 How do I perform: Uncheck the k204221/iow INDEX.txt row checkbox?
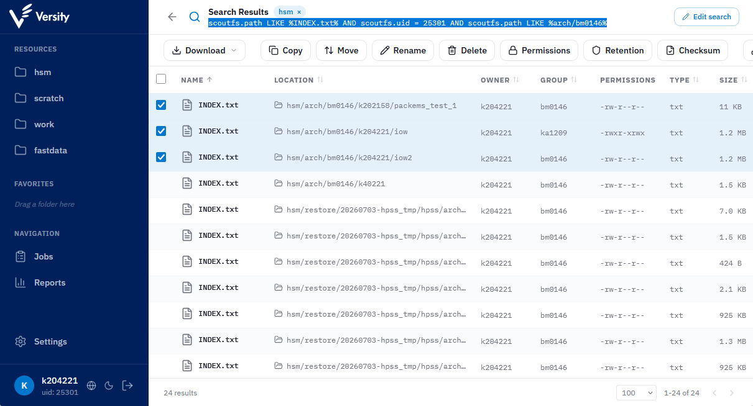[x=161, y=131]
